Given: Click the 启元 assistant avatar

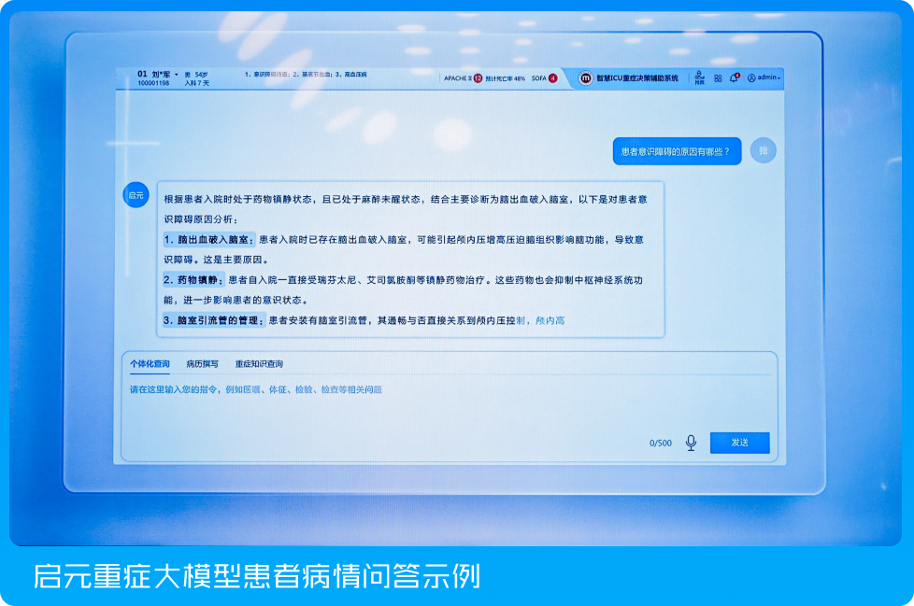Looking at the screenshot, I should (x=136, y=194).
